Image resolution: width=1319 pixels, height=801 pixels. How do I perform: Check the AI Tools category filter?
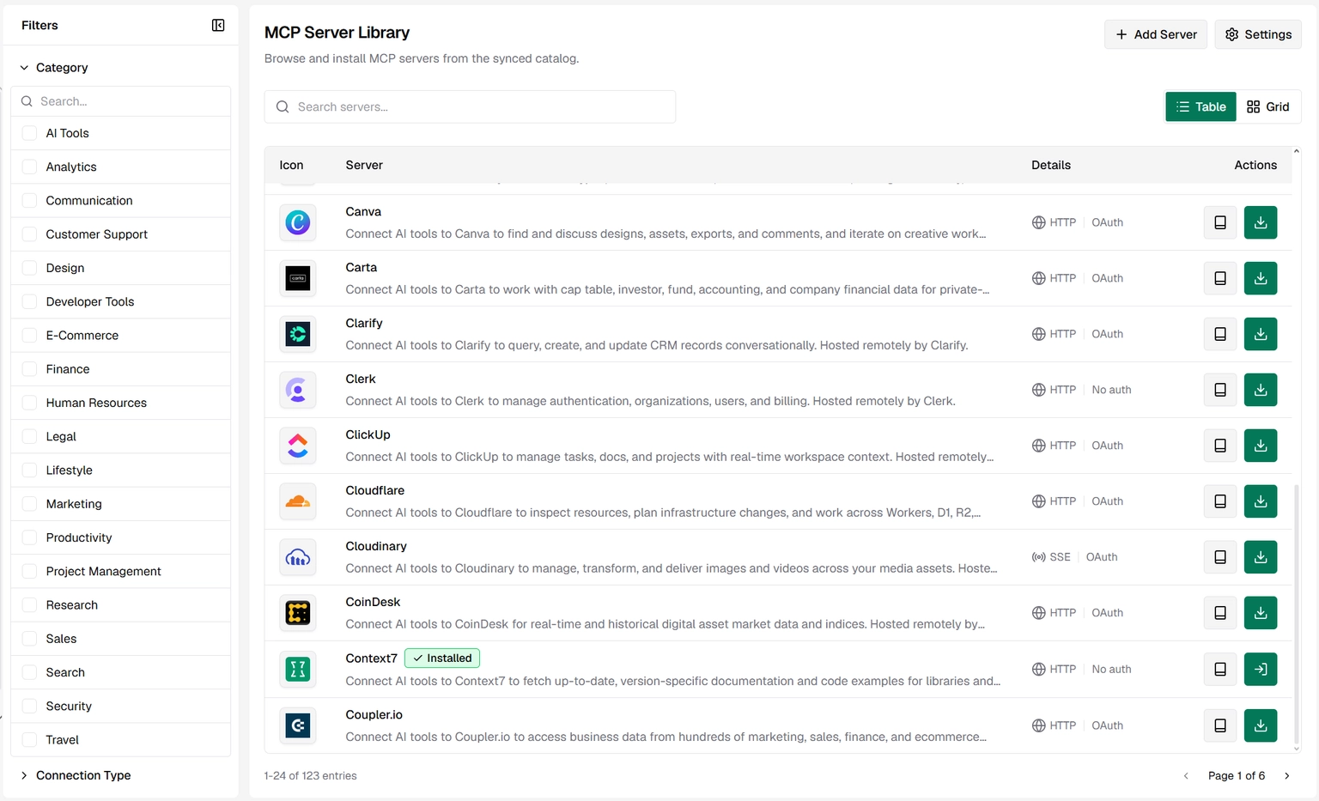[x=29, y=133]
